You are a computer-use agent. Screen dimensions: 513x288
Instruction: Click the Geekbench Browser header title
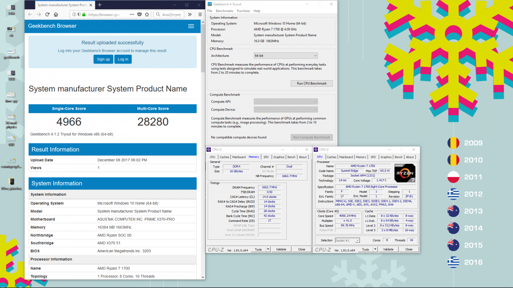[52, 26]
